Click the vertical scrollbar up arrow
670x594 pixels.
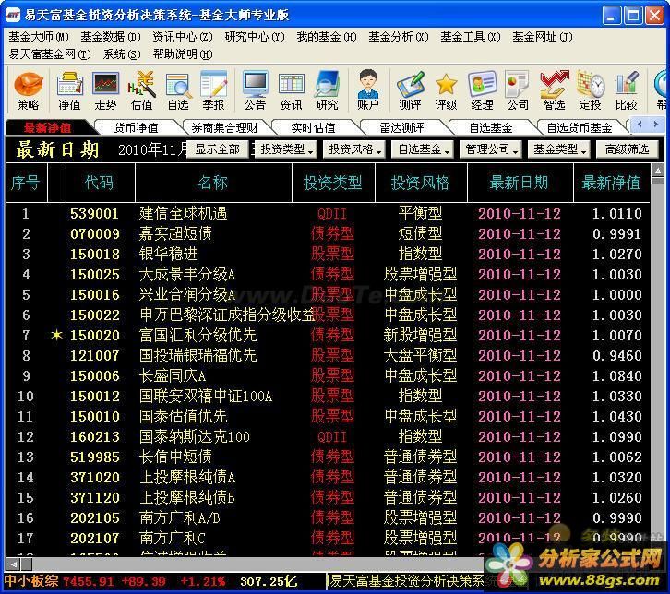pyautogui.click(x=658, y=171)
